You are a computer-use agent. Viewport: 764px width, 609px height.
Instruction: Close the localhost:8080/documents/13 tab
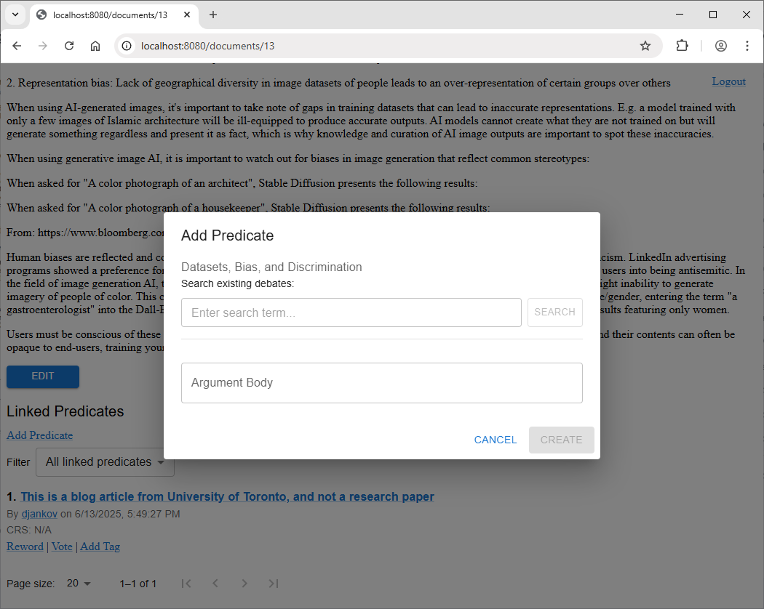pos(186,15)
